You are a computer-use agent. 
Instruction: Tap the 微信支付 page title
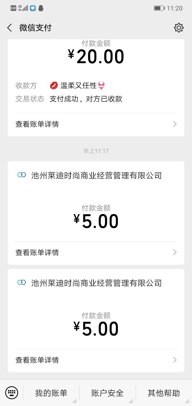click(35, 28)
